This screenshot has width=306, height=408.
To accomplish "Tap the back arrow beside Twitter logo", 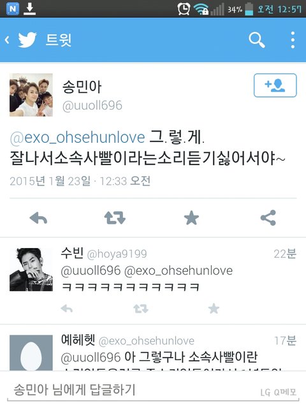I will pyautogui.click(x=7, y=40).
